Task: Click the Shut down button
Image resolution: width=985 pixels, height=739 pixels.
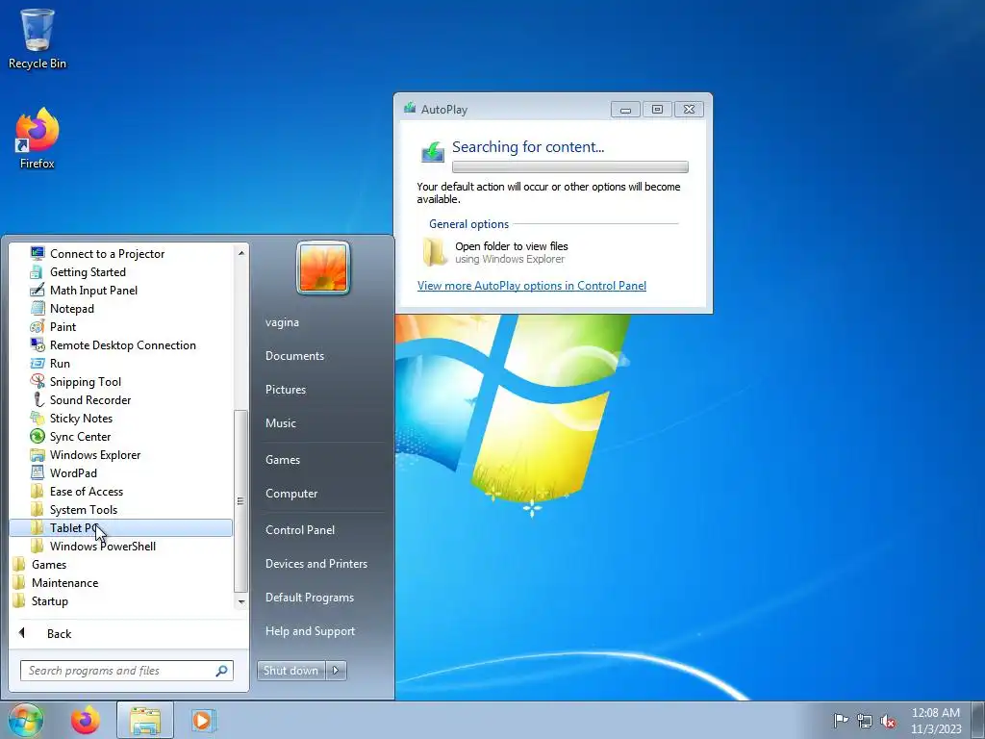Action: (291, 671)
